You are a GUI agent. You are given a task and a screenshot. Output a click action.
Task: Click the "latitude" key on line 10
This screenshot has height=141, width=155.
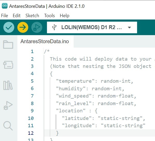pyautogui.click(x=77, y=118)
